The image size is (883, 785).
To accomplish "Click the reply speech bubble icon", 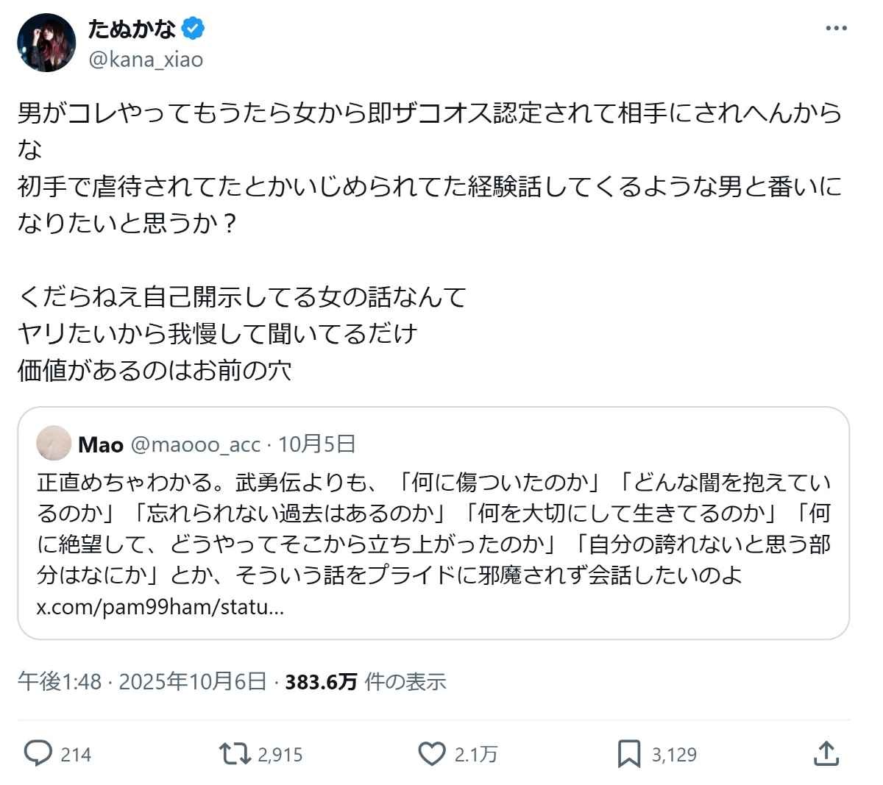I will 38,753.
